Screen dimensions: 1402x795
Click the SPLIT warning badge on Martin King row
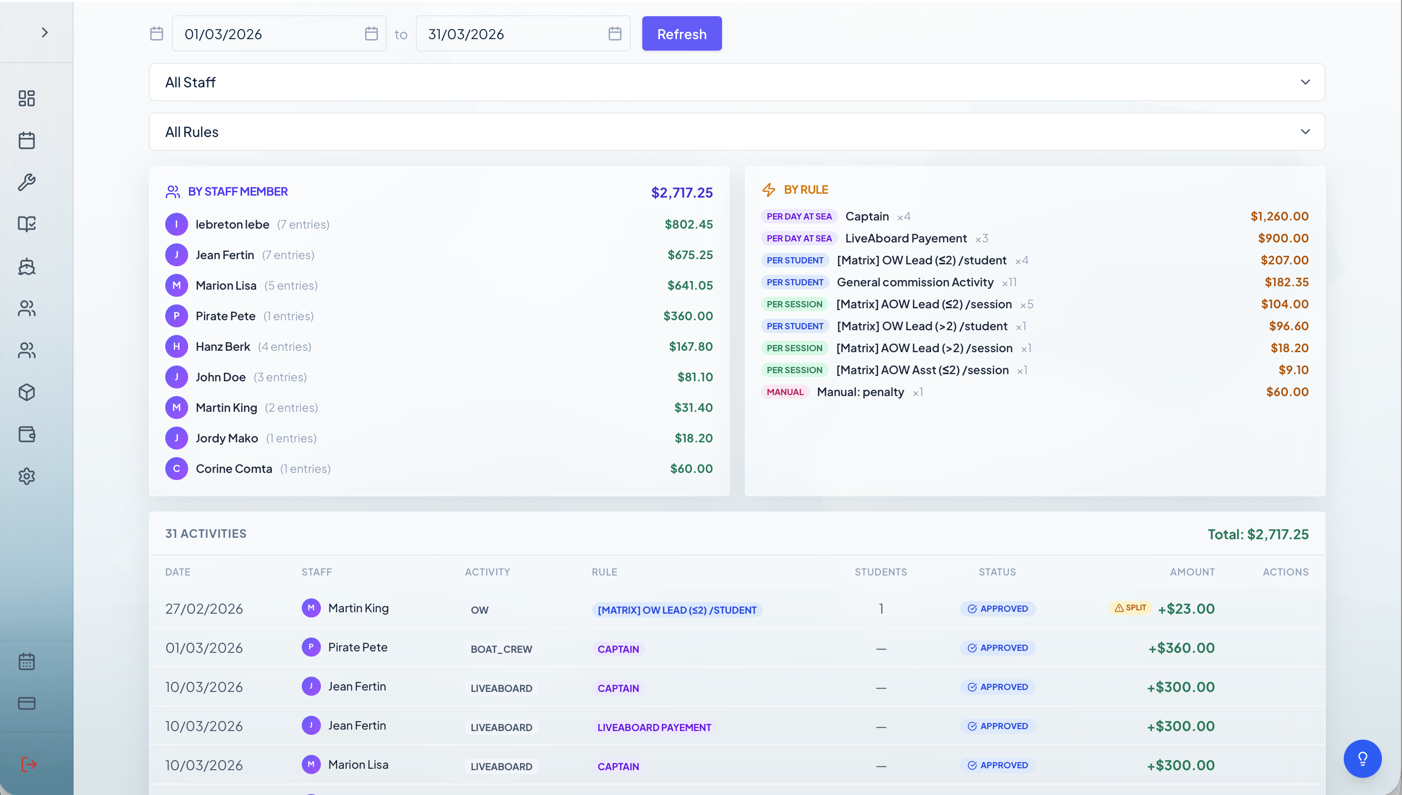click(x=1130, y=608)
